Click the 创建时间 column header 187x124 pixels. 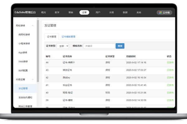tap(131, 56)
